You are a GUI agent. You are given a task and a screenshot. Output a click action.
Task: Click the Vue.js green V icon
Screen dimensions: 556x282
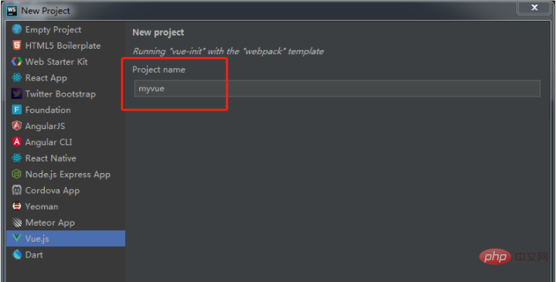pos(17,238)
